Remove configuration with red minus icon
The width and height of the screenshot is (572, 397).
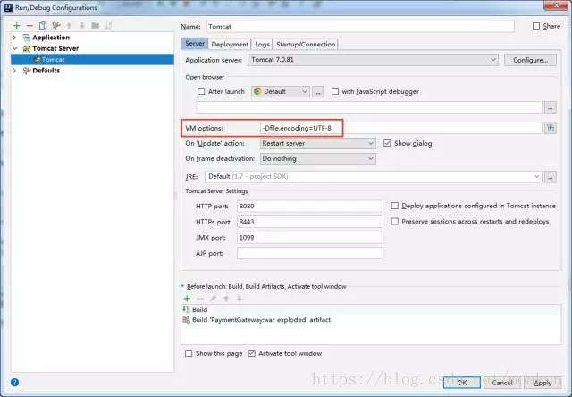pyautogui.click(x=29, y=26)
